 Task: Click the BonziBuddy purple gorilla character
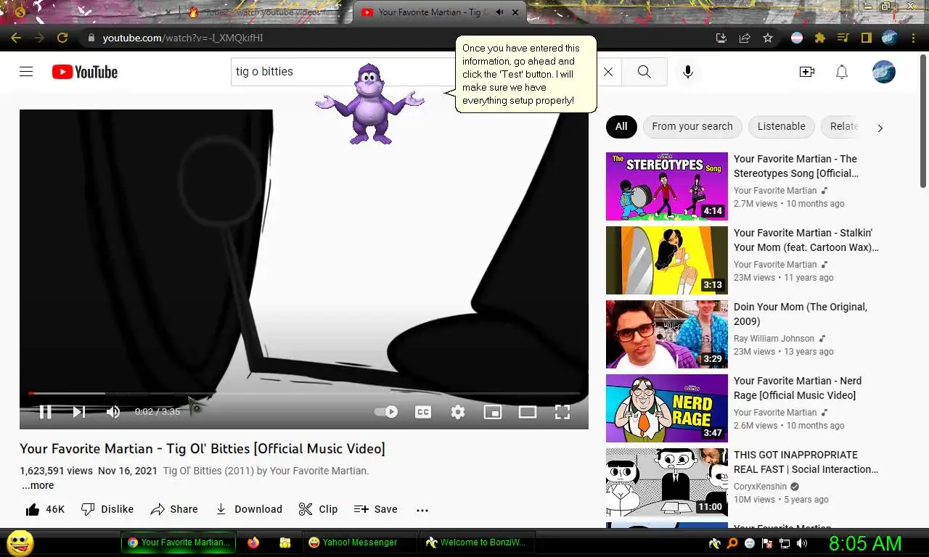[370, 103]
